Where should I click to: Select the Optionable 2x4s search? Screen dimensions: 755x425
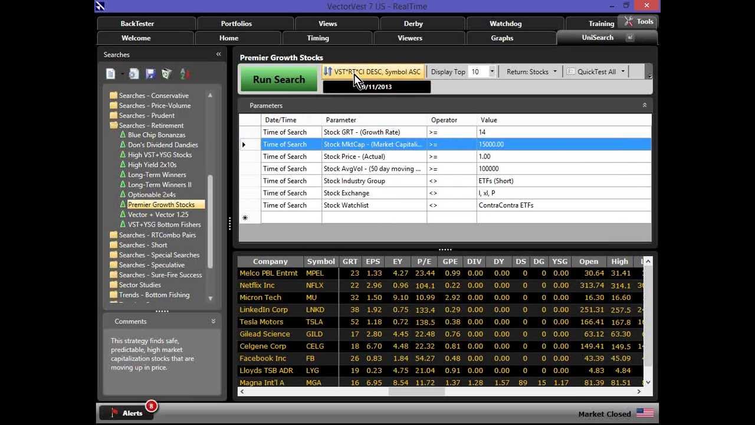pos(152,195)
